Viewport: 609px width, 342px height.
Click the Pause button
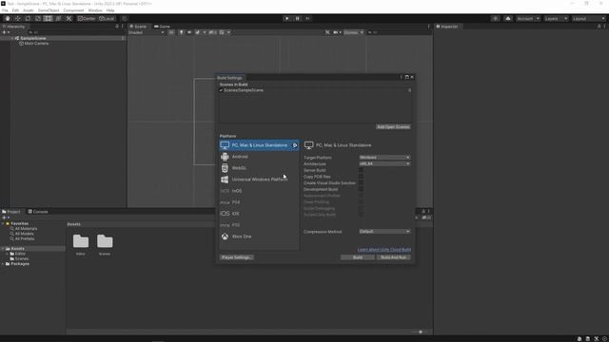pos(298,19)
